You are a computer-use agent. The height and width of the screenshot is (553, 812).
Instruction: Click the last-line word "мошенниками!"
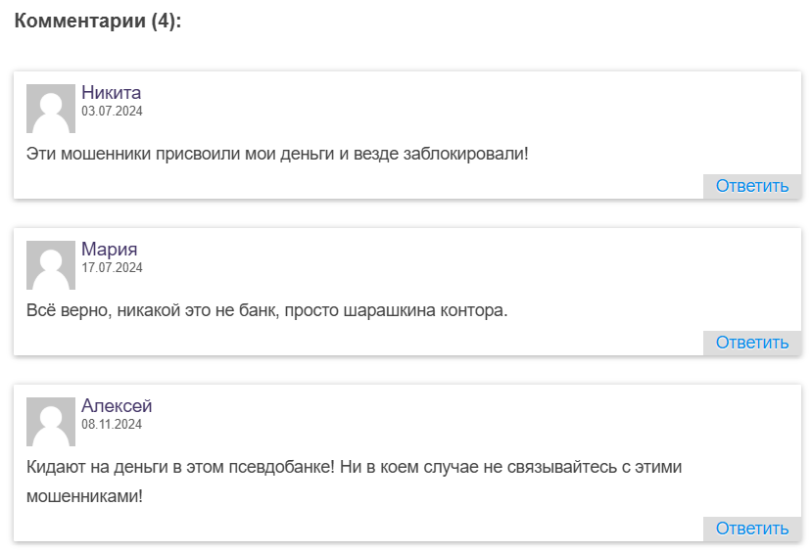84,496
